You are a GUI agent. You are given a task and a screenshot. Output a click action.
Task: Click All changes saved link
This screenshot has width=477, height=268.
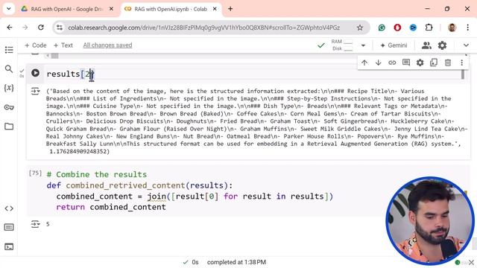(107, 45)
